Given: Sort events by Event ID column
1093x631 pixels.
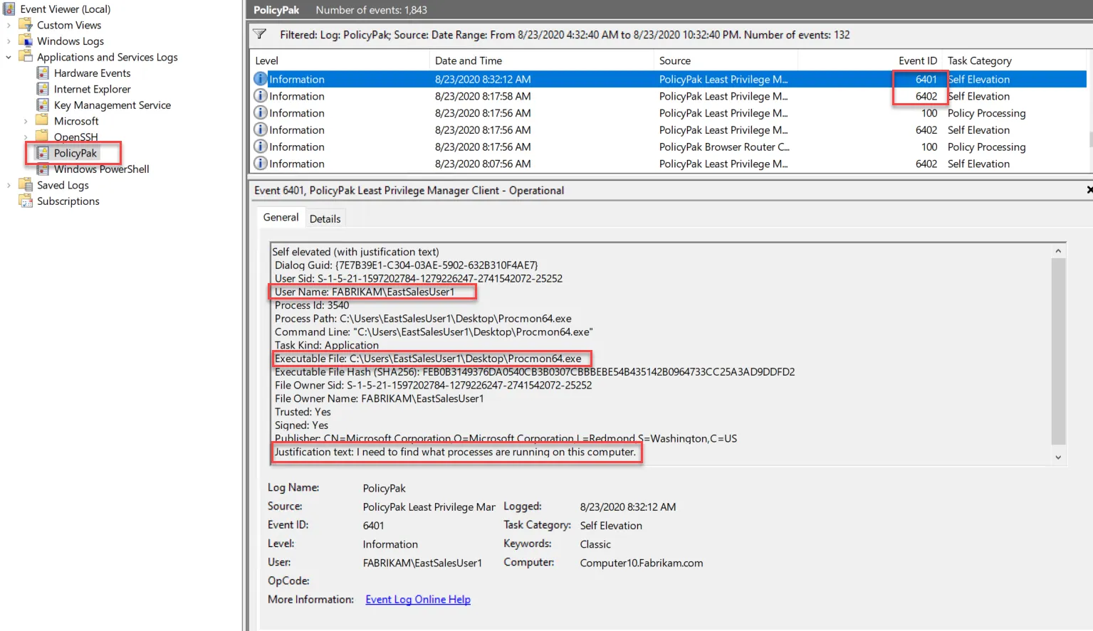Looking at the screenshot, I should pos(917,61).
